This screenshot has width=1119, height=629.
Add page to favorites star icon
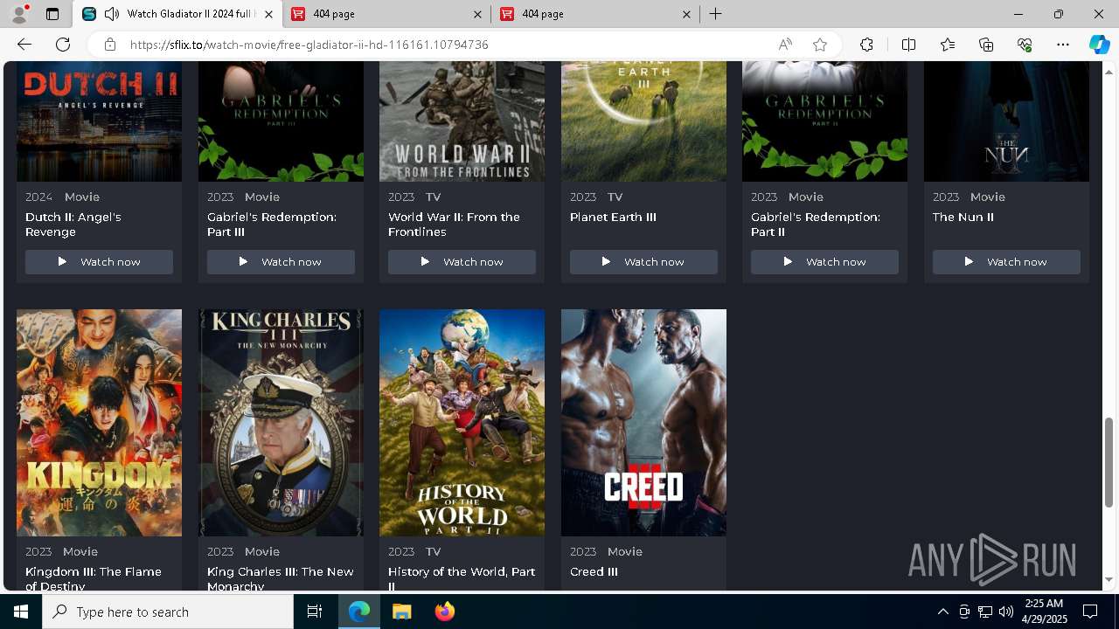(820, 45)
